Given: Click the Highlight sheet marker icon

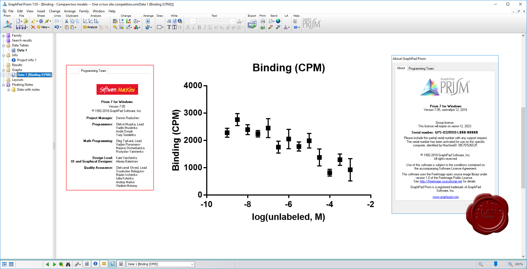Looking at the screenshot, I should pos(33,21).
